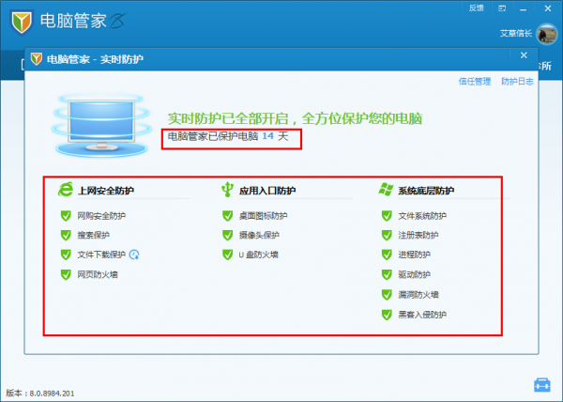Toggle the shield for 文件下载保护
Viewport: 563px width, 402px height.
[x=66, y=255]
